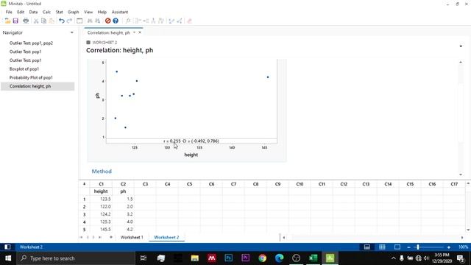Open Windows Start menu
Viewport: 471px width, 265px height.
(8, 258)
